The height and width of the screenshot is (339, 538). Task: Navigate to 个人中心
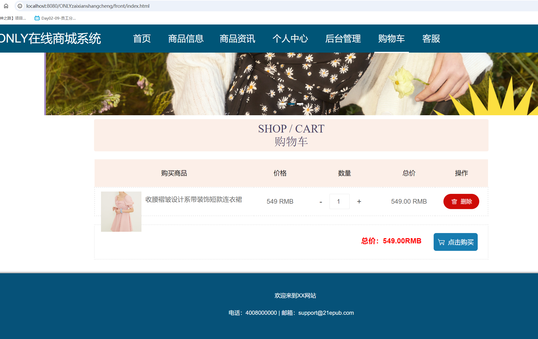(x=290, y=39)
